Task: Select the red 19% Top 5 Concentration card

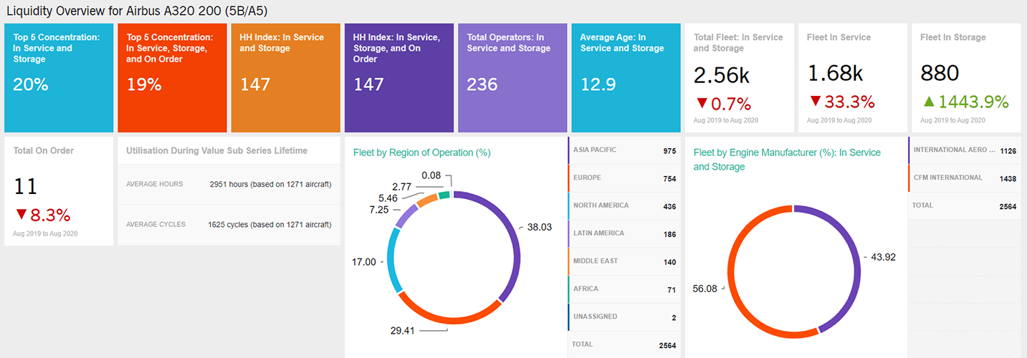Action: (x=172, y=78)
